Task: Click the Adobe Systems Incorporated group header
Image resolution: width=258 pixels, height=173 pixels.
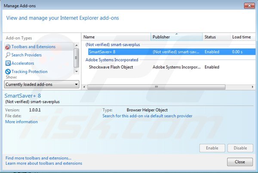Action: (x=112, y=60)
